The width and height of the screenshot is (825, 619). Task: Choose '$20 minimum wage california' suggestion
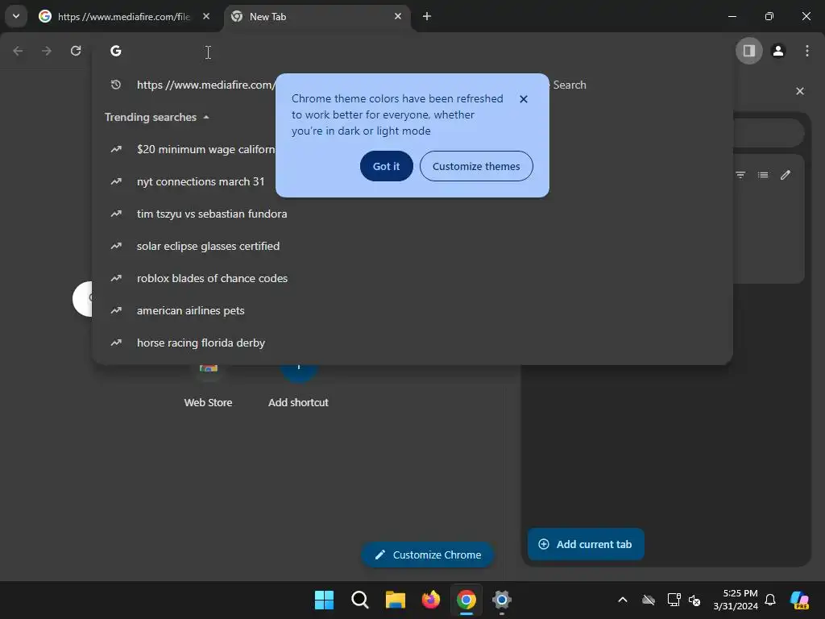[412, 149]
